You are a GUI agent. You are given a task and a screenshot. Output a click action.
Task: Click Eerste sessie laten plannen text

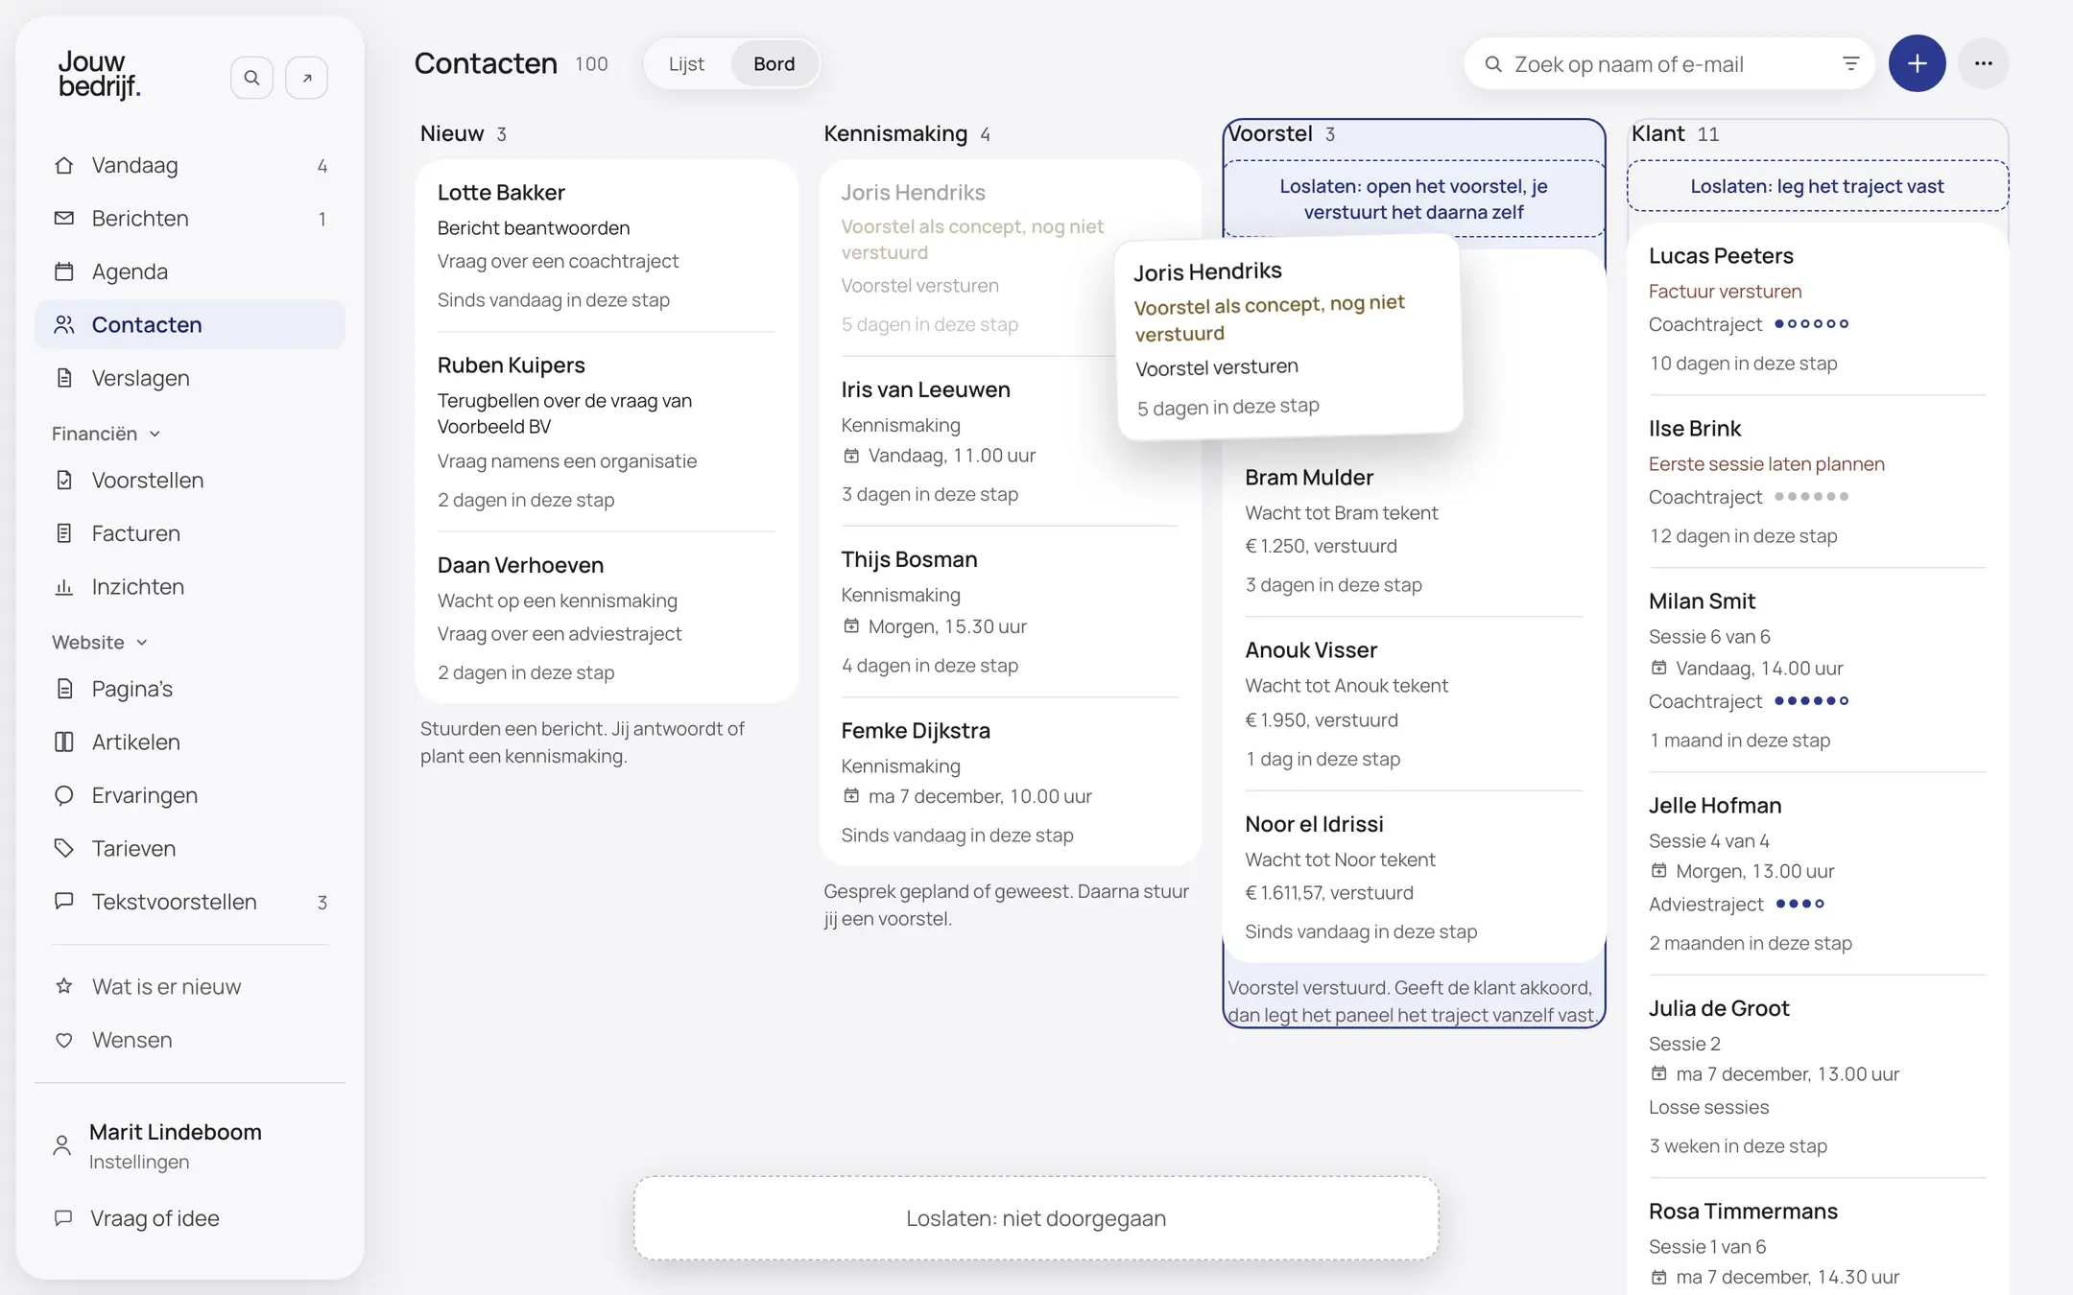point(1766,463)
